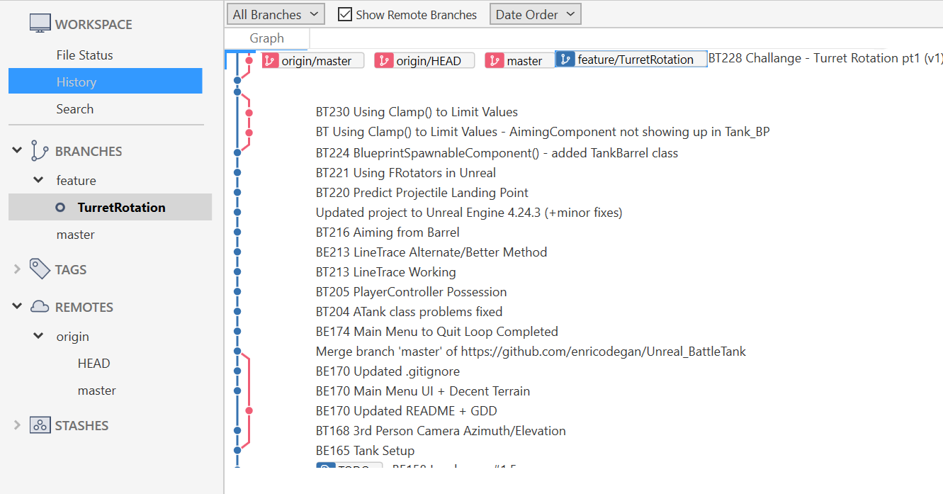943x494 pixels.
Task: Select commit BT228 Challange - Turret Rotation pt1
Action: pos(825,58)
